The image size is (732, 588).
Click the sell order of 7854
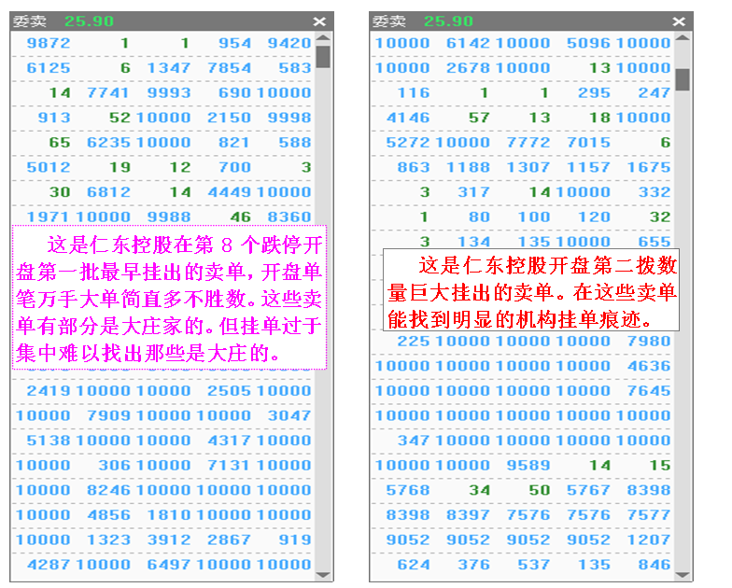(230, 68)
